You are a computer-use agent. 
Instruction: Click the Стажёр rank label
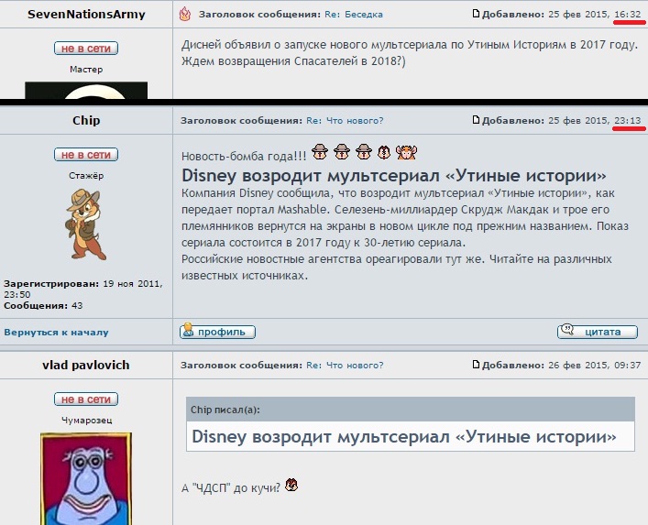(x=86, y=176)
